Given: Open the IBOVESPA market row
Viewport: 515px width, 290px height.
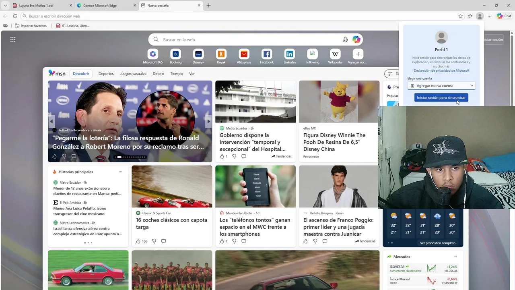Looking at the screenshot, I should (423, 269).
